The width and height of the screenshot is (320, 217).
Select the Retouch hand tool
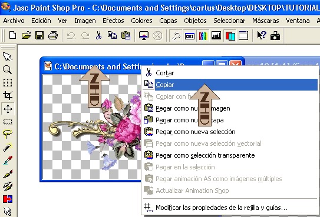8,212
